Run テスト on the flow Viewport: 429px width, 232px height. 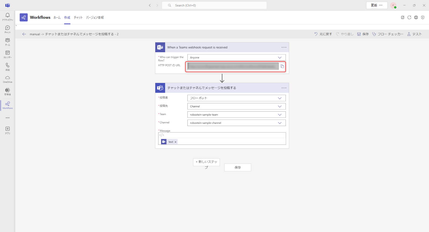[x=415, y=34]
